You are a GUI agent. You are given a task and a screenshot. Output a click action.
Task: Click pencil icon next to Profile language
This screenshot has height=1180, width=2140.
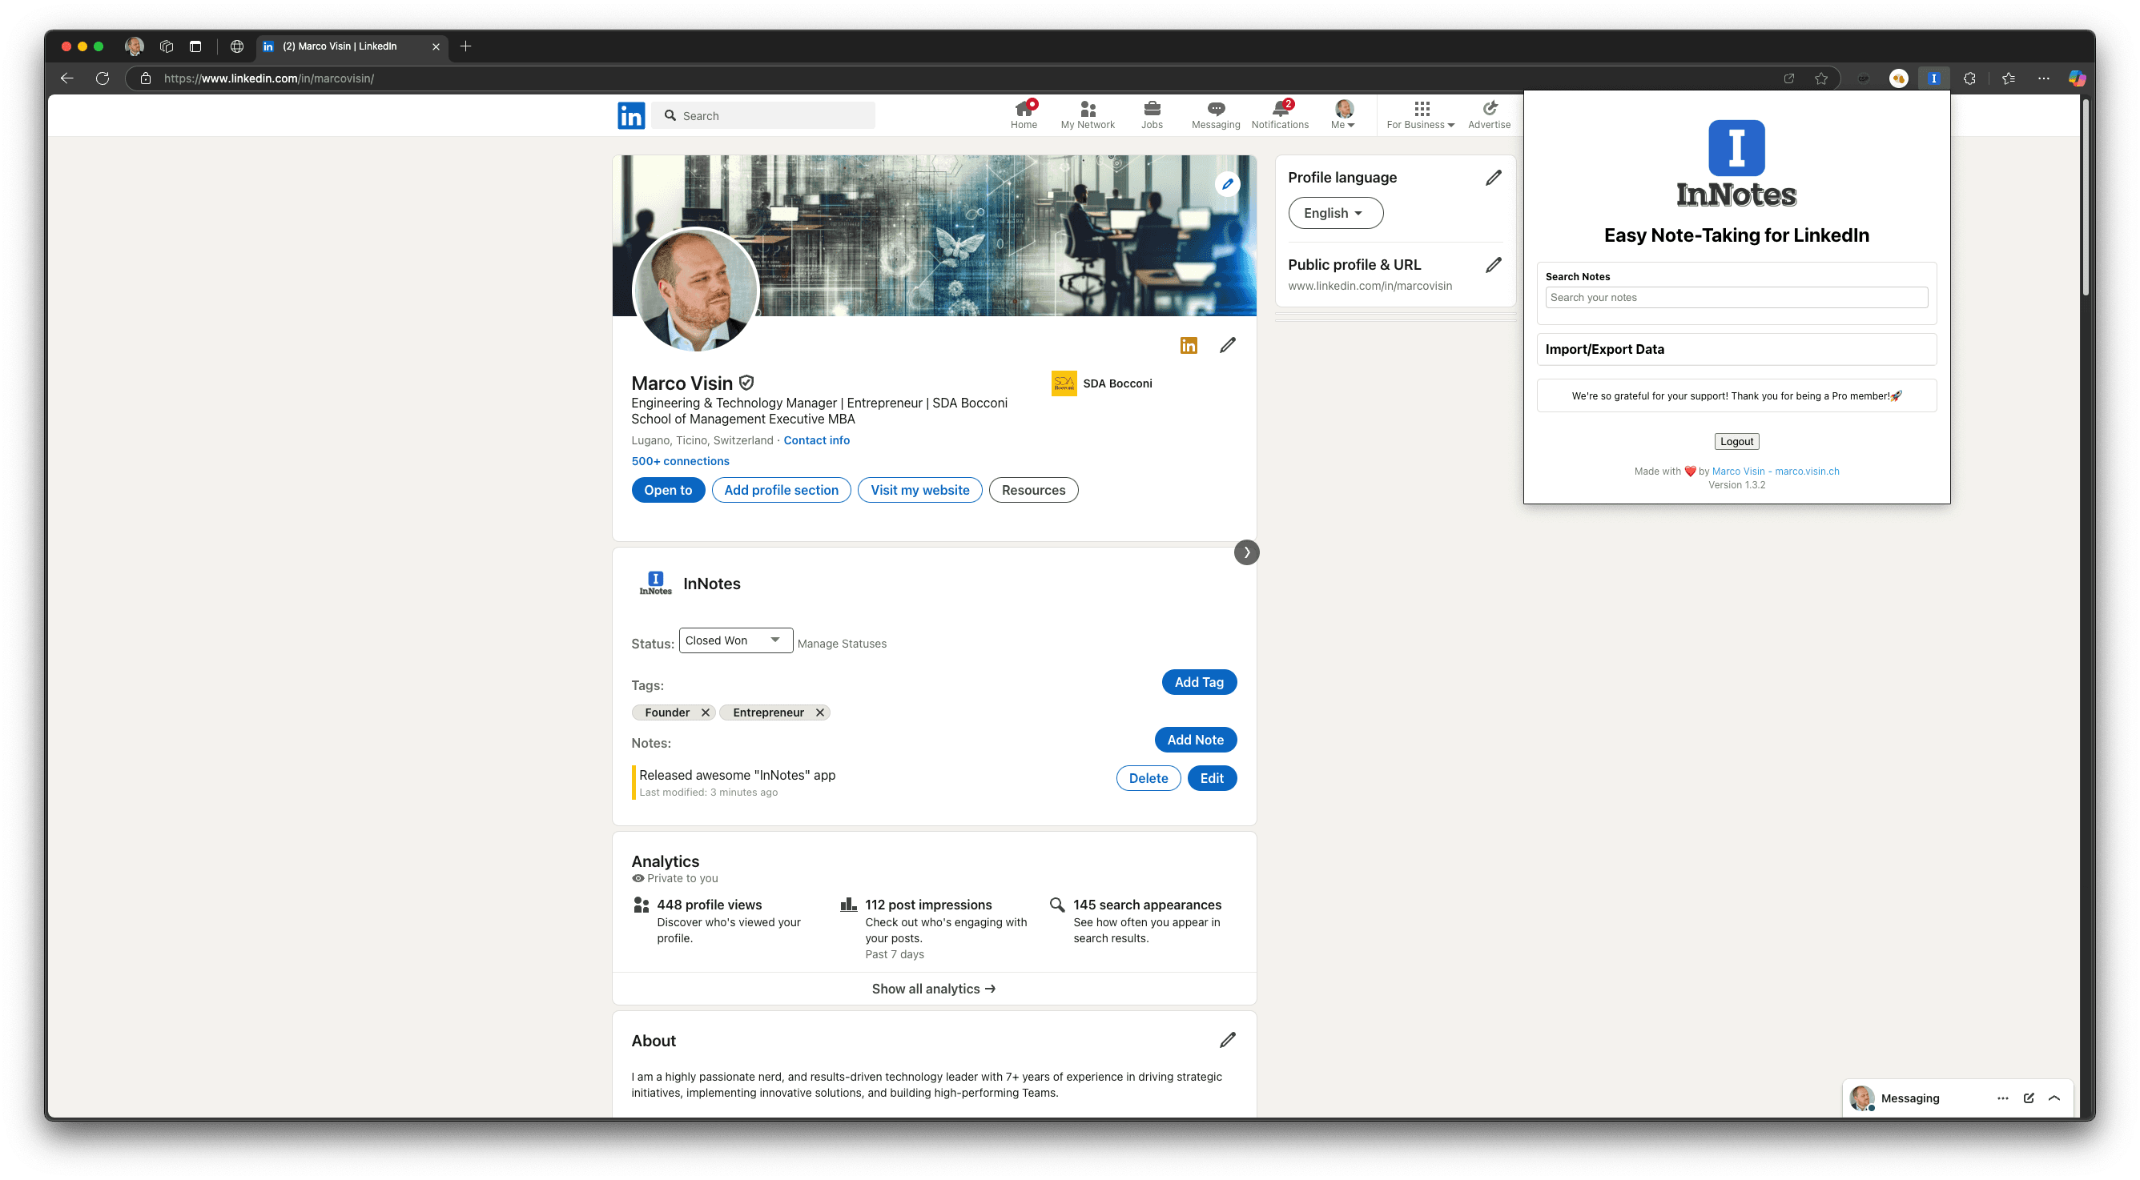pos(1494,177)
